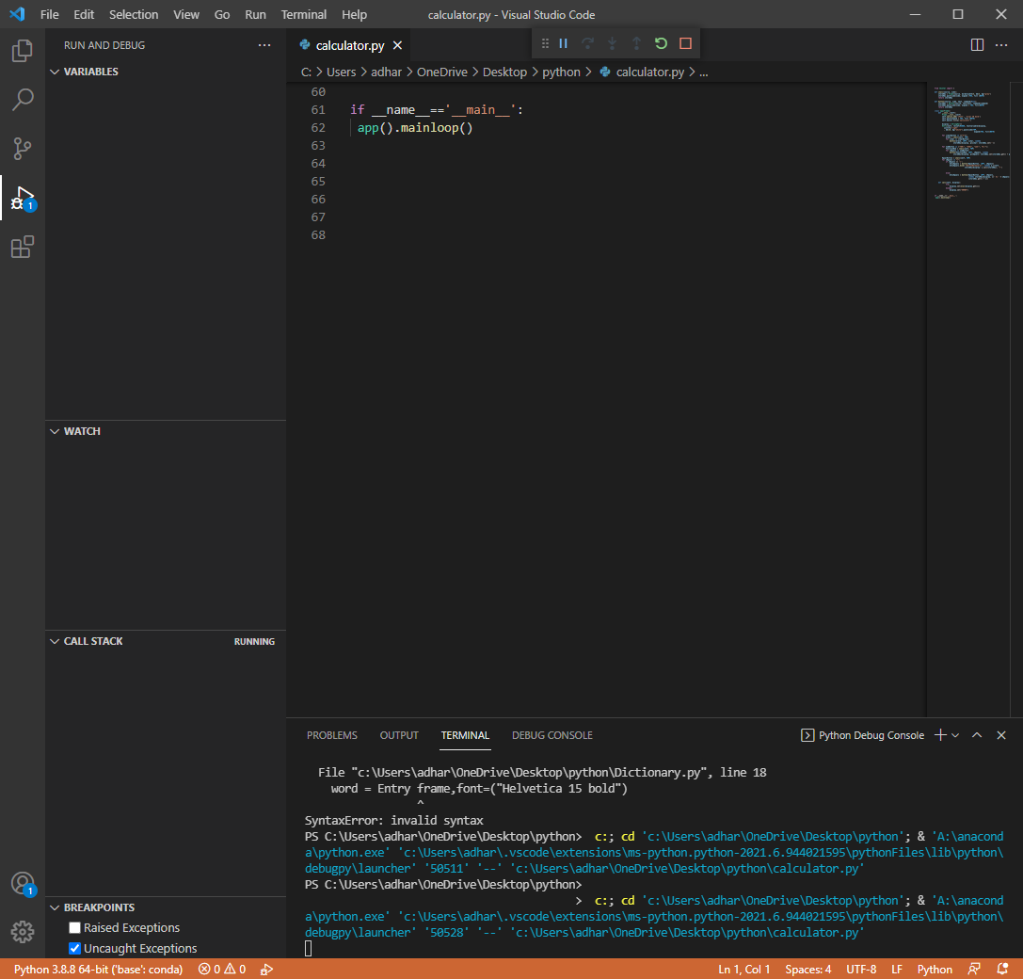
Task: Add a new terminal with plus icon
Action: 940,735
